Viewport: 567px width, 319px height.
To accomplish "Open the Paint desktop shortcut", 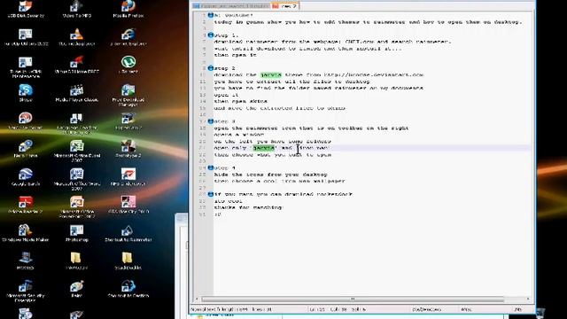I will click(x=77, y=289).
